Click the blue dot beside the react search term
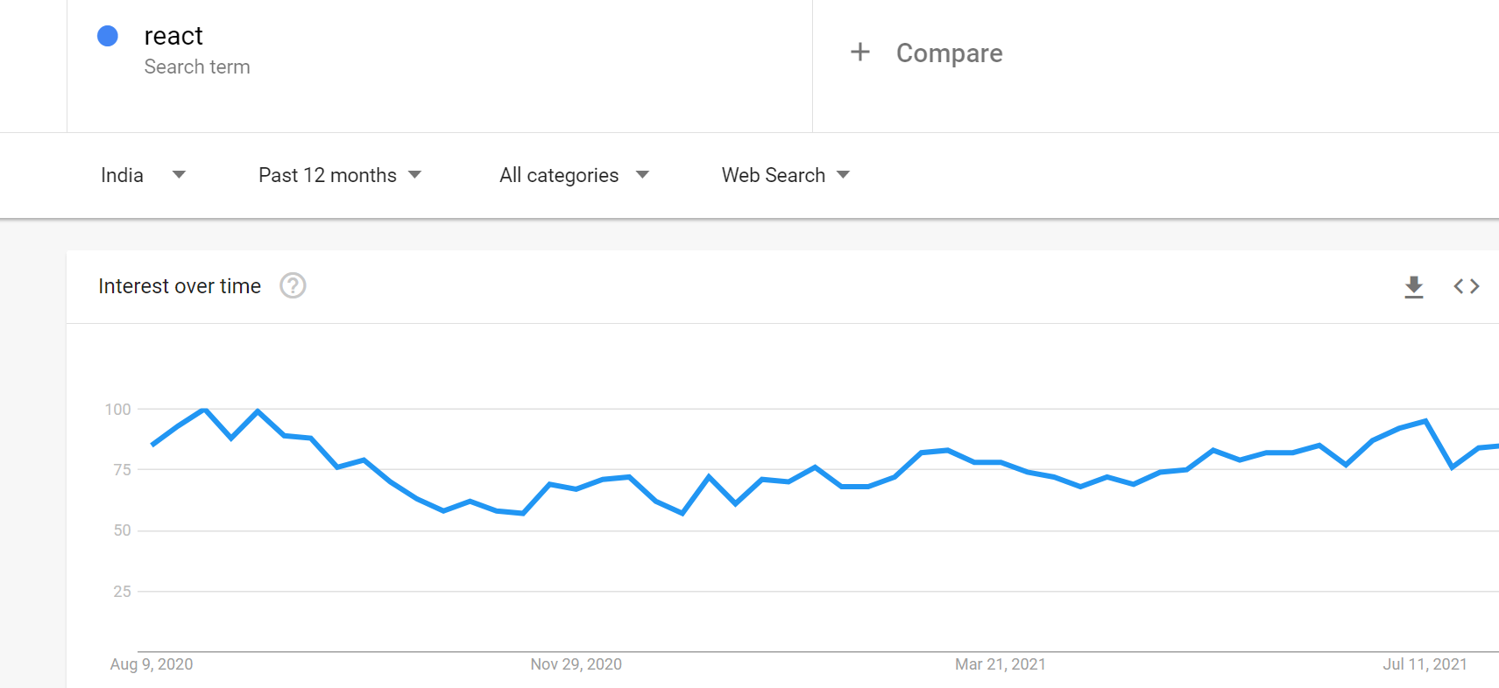1499x688 pixels. (107, 35)
